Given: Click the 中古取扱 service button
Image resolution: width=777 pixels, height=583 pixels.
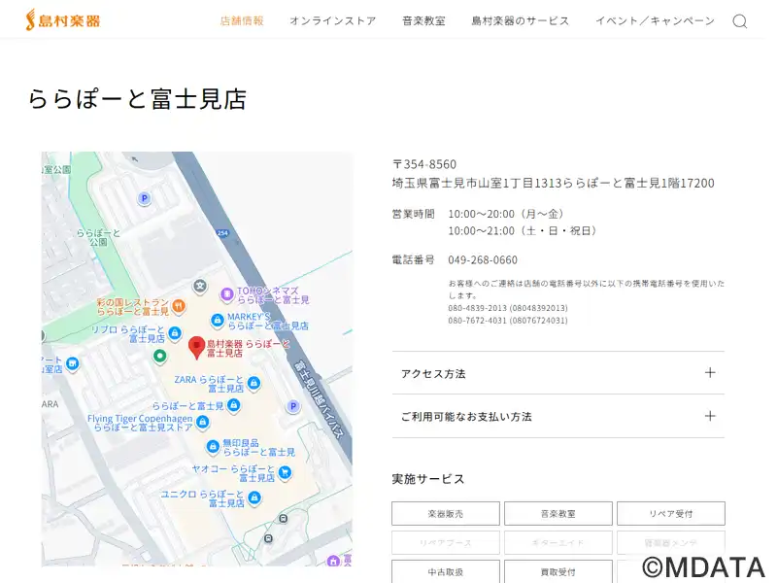Looking at the screenshot, I should (x=446, y=571).
